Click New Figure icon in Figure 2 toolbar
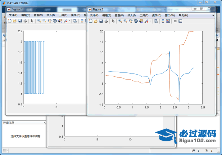Image resolution: width=222 pixels, height=155 pixels. click(91, 21)
